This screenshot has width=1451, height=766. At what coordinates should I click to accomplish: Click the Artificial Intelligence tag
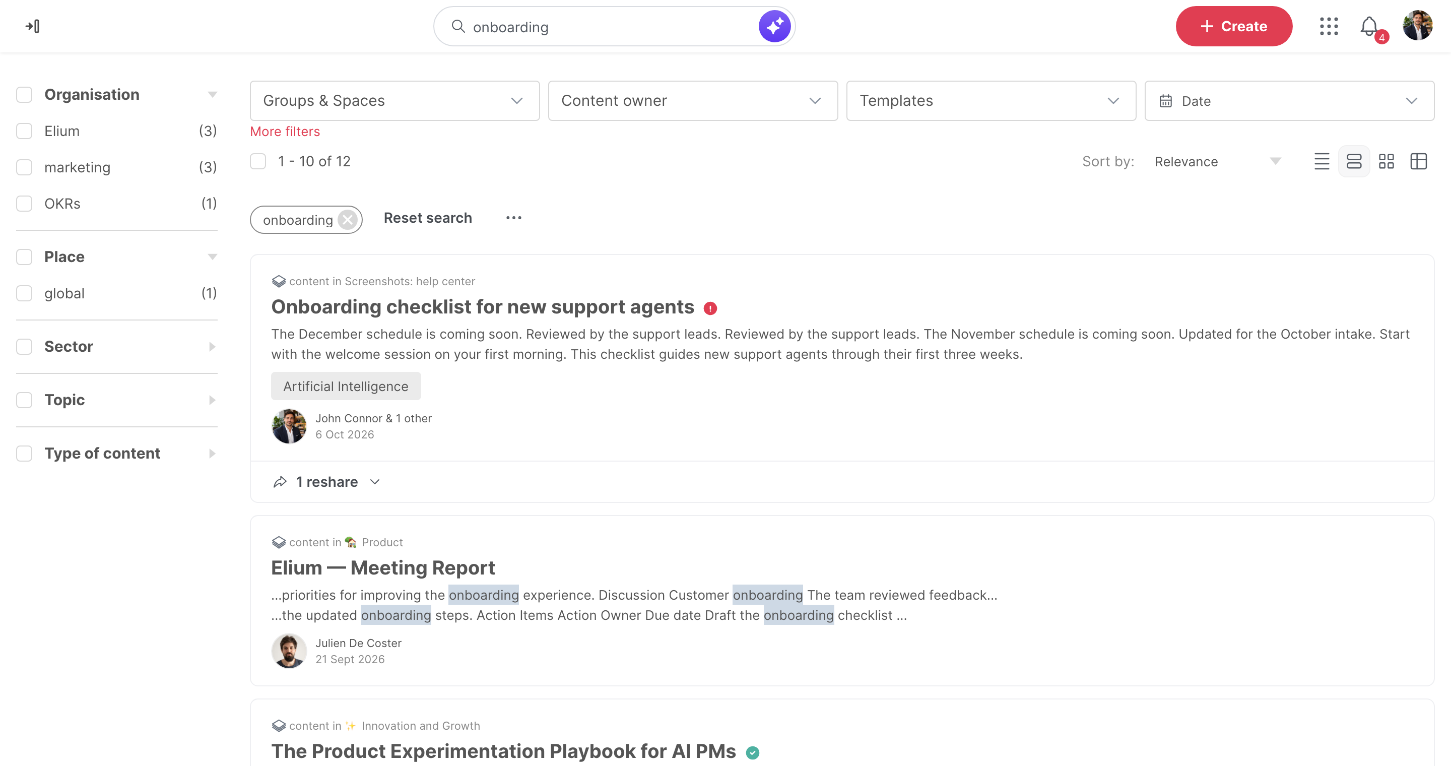(345, 387)
